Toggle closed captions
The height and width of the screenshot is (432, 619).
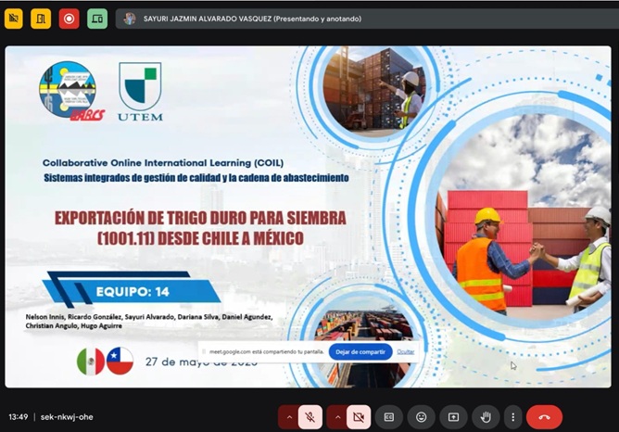click(x=390, y=417)
